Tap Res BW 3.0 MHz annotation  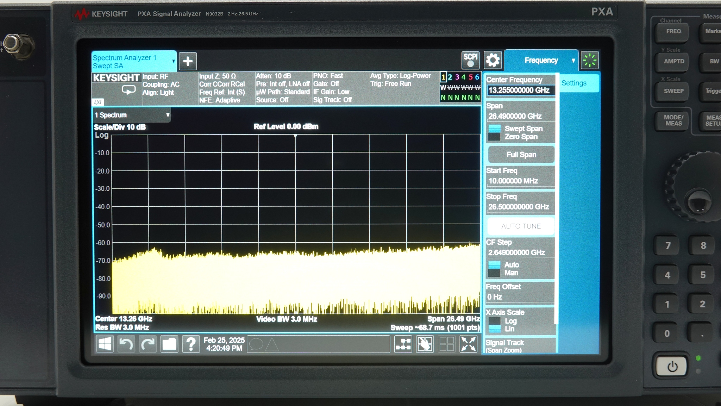(x=122, y=327)
